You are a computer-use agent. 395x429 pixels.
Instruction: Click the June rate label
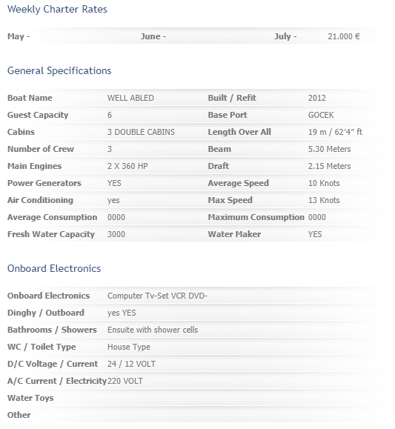pyautogui.click(x=153, y=36)
